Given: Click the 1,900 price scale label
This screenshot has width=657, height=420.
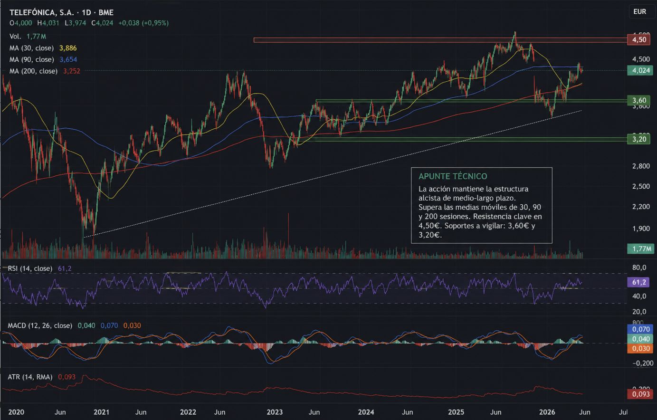Looking at the screenshot, I should coord(641,228).
